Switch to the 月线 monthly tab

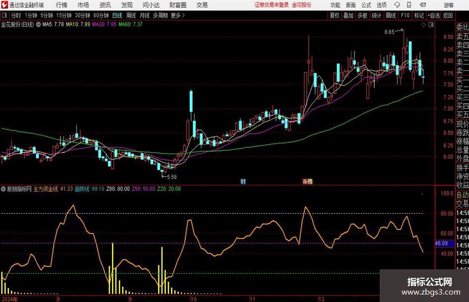(x=145, y=15)
